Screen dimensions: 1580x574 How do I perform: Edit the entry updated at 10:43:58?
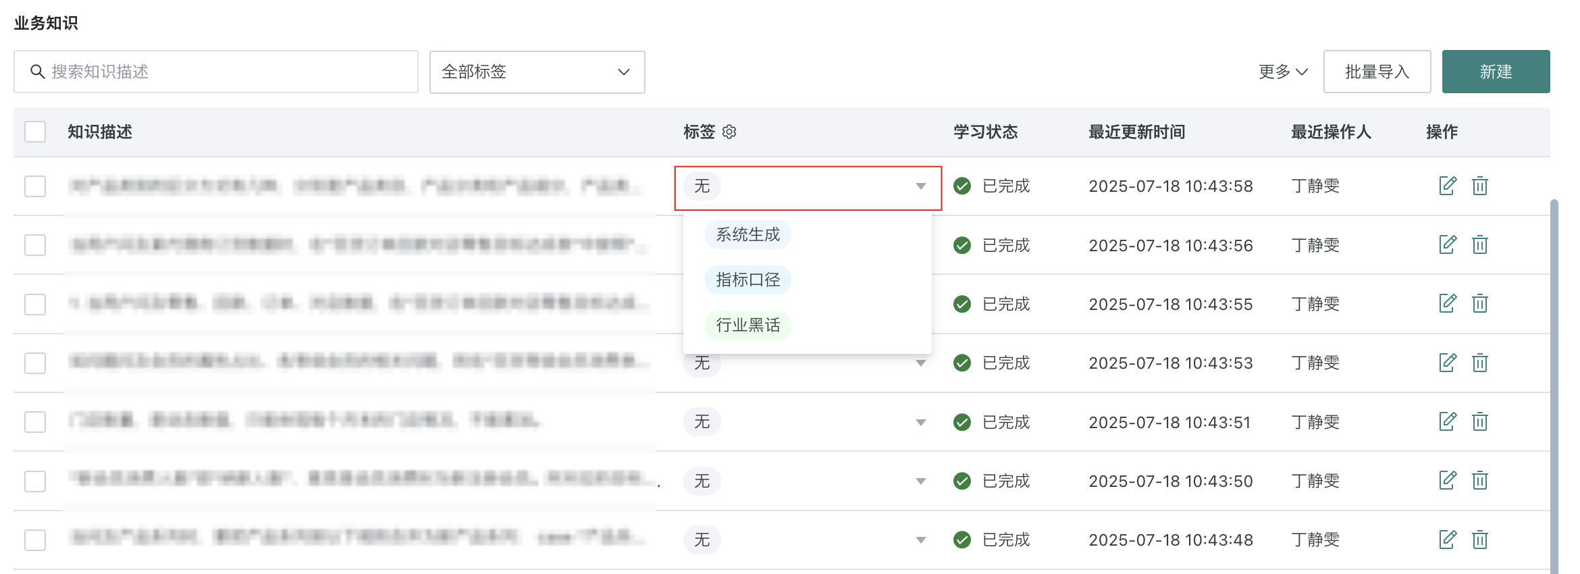(1447, 186)
